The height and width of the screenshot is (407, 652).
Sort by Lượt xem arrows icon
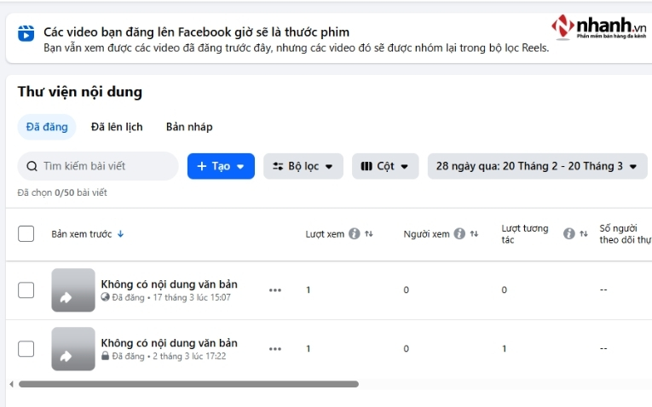(x=369, y=234)
